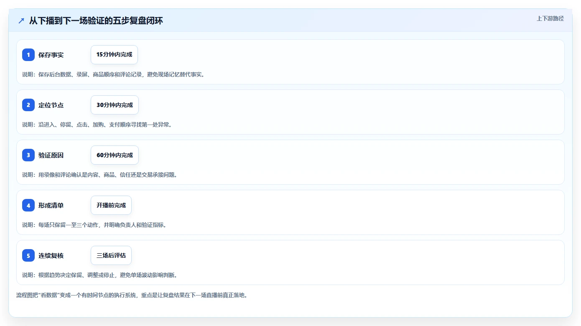Viewport: 581px width, 326px height.
Task: Click the step title '保存事实'
Action: click(51, 55)
